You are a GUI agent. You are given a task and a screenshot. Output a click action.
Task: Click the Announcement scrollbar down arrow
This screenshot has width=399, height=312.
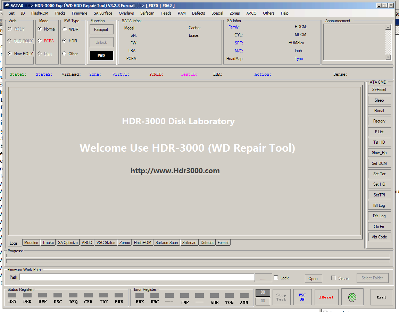click(x=388, y=57)
